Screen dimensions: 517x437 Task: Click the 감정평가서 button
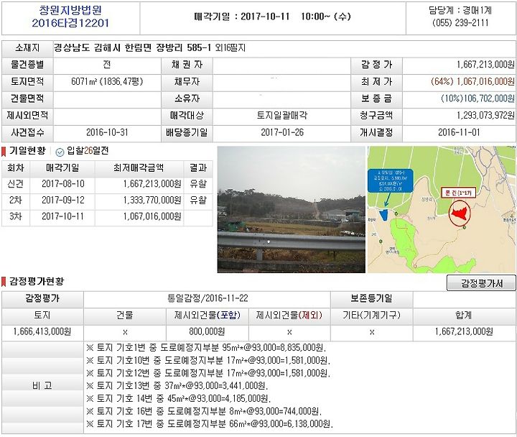(x=481, y=283)
